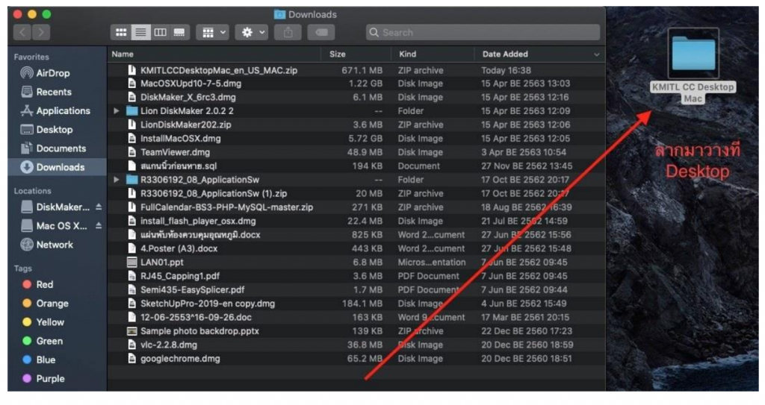Click the Share toolbar icon

pyautogui.click(x=288, y=32)
